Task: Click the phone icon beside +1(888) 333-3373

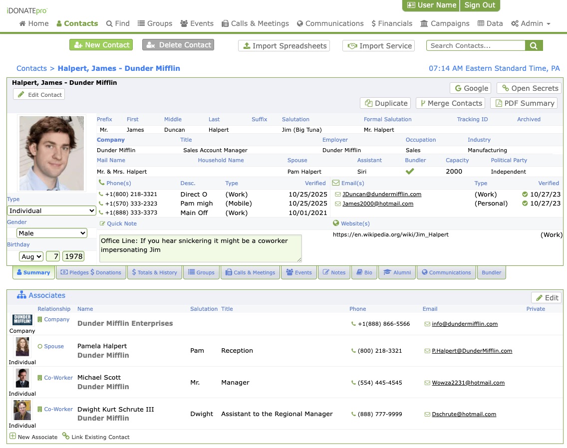Action: (101, 213)
